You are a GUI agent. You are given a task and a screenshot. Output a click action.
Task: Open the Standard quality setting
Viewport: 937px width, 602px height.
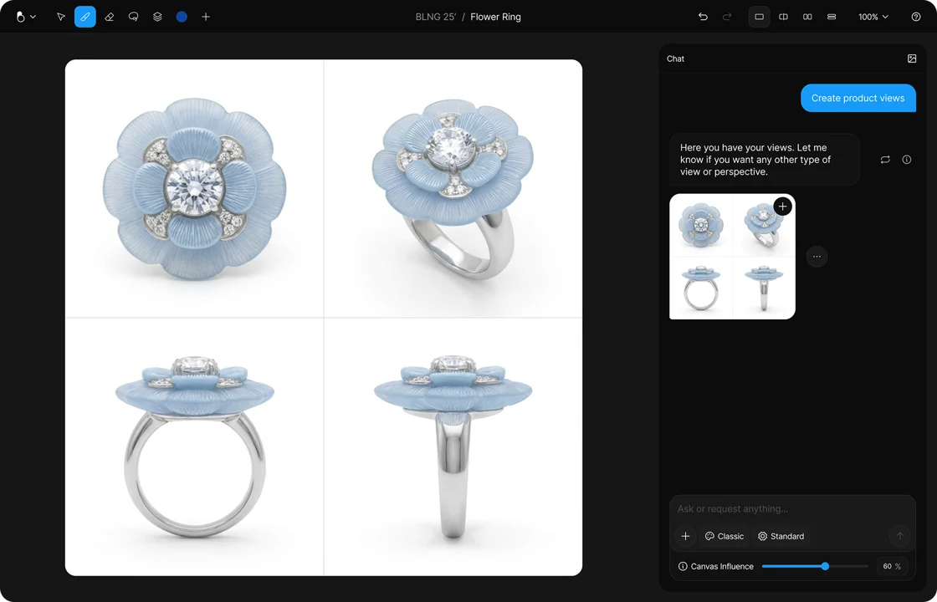(781, 536)
